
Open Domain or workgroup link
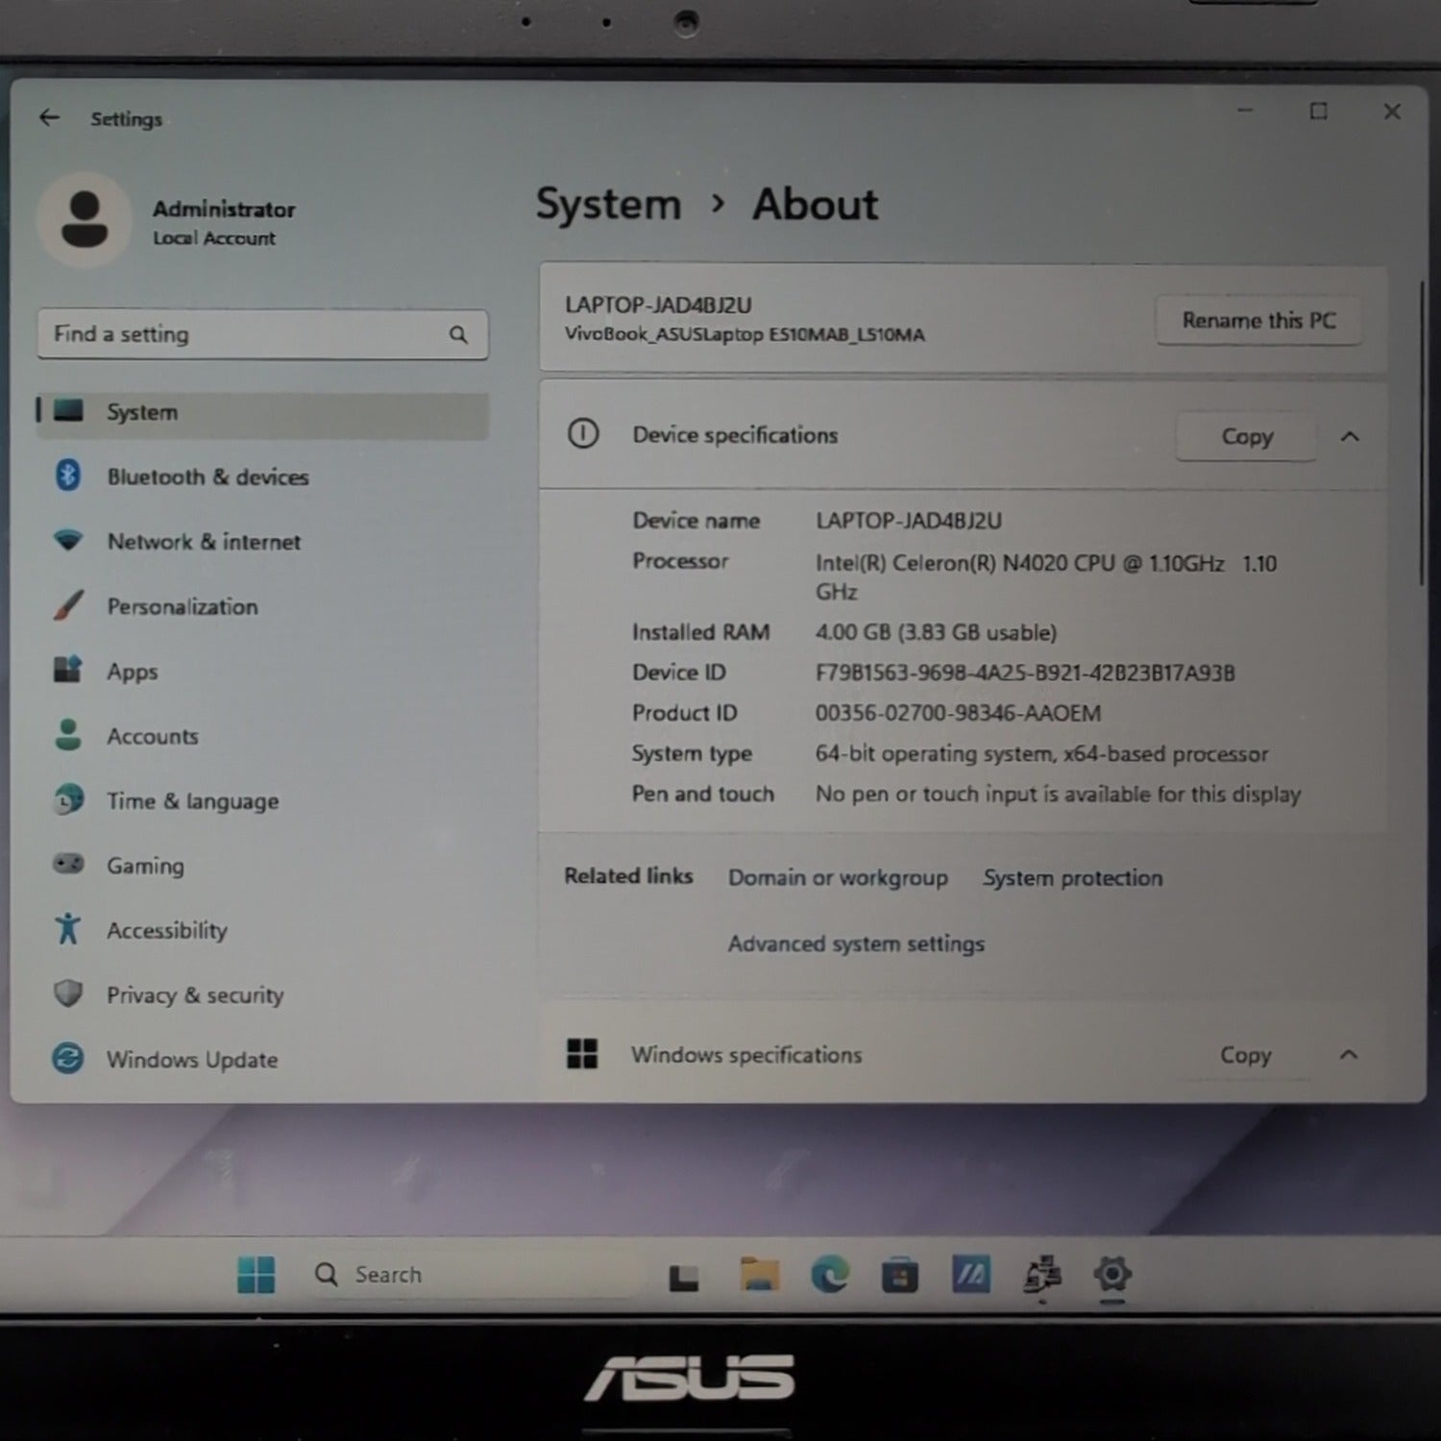click(x=838, y=877)
